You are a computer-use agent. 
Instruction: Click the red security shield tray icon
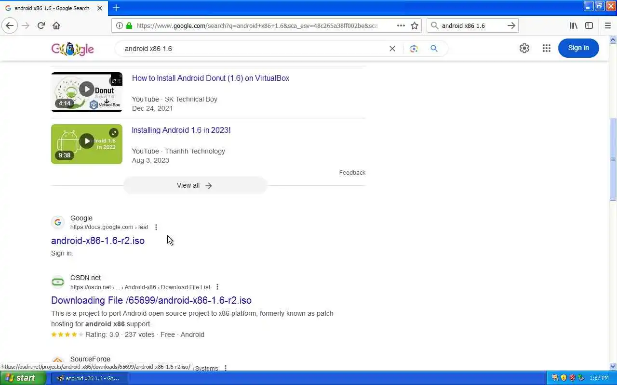tap(572, 378)
